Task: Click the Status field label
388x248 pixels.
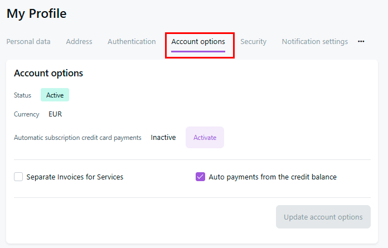Action: point(23,95)
